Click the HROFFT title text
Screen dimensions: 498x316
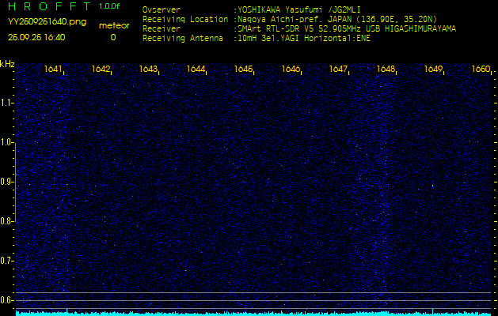click(x=49, y=6)
